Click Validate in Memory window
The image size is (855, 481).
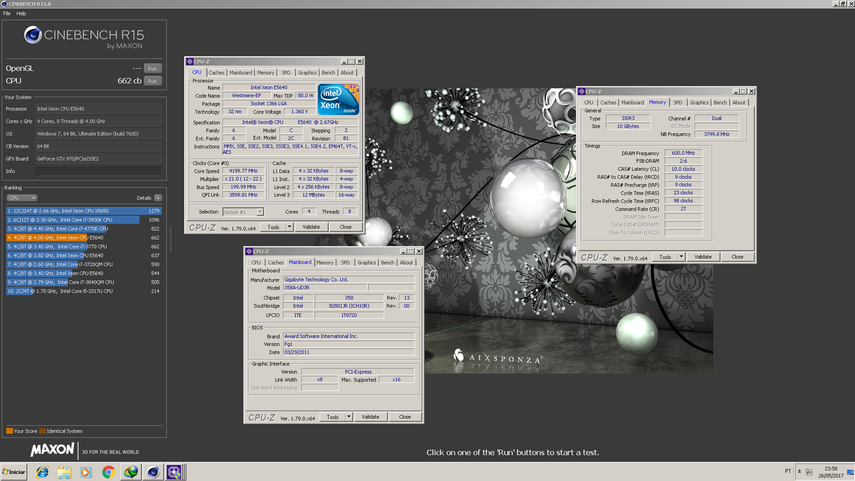[x=703, y=257]
